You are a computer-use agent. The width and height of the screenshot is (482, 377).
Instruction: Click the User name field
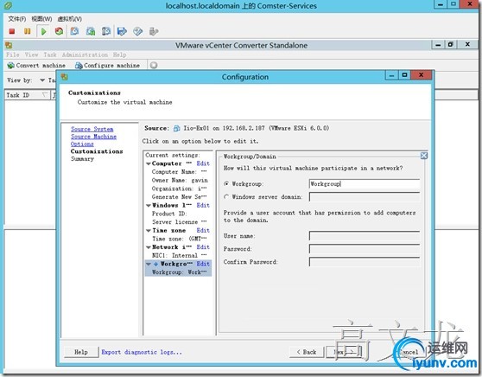click(x=365, y=236)
